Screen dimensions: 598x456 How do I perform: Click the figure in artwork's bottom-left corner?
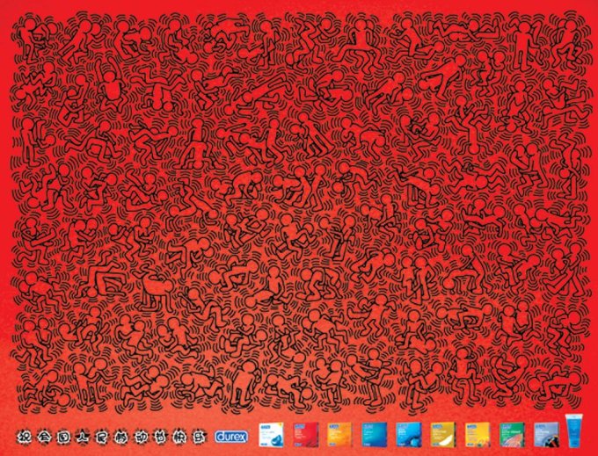[x=37, y=387]
